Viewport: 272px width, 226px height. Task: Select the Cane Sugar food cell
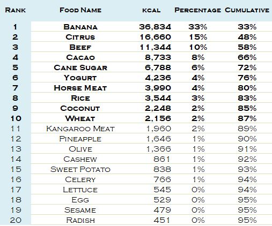[80, 67]
